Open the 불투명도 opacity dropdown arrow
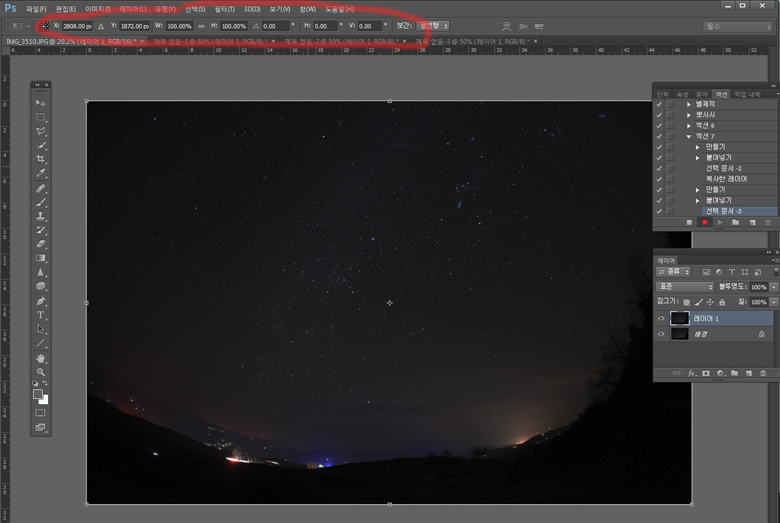 (773, 287)
